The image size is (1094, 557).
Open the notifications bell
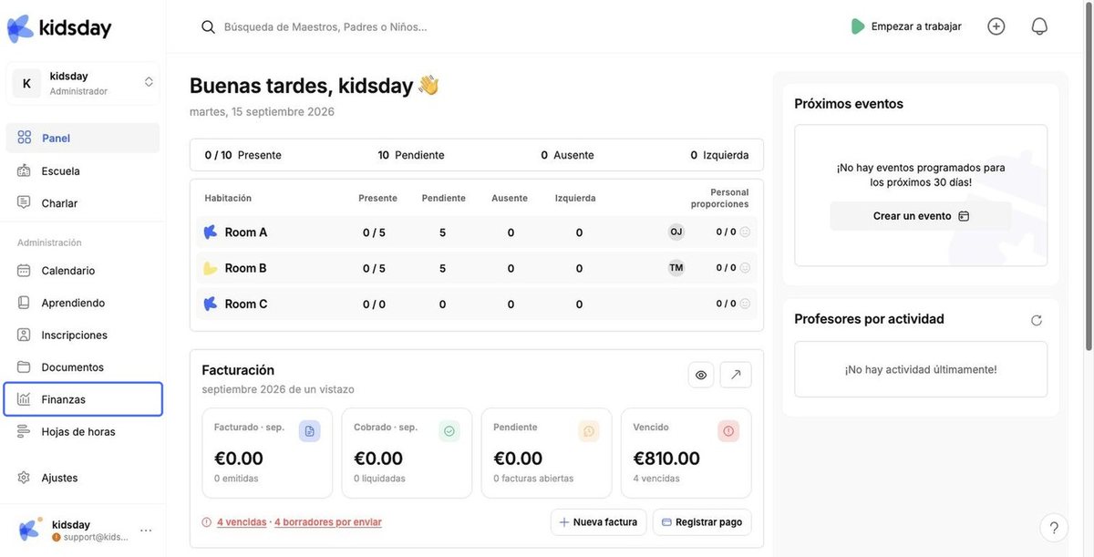pyautogui.click(x=1039, y=26)
